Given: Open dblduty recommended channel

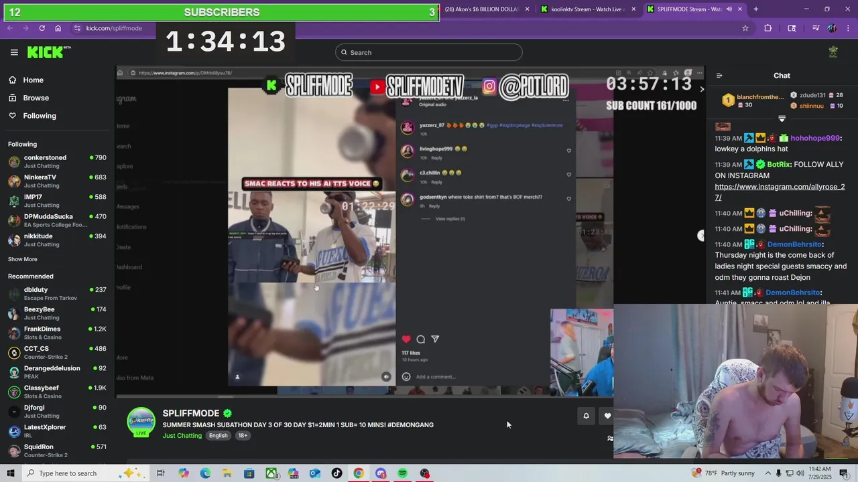Looking at the screenshot, I should (57, 293).
